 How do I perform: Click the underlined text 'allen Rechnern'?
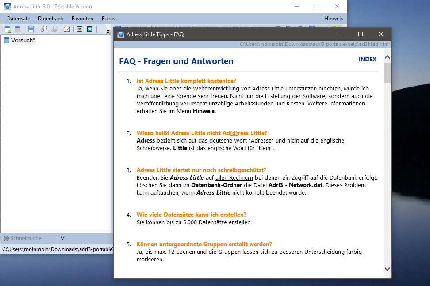click(x=234, y=177)
